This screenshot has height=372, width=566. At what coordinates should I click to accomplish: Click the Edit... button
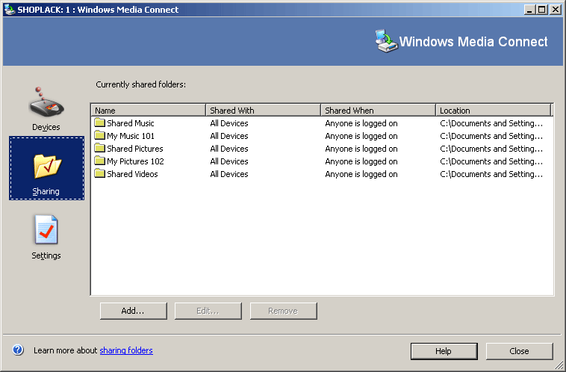(x=208, y=311)
